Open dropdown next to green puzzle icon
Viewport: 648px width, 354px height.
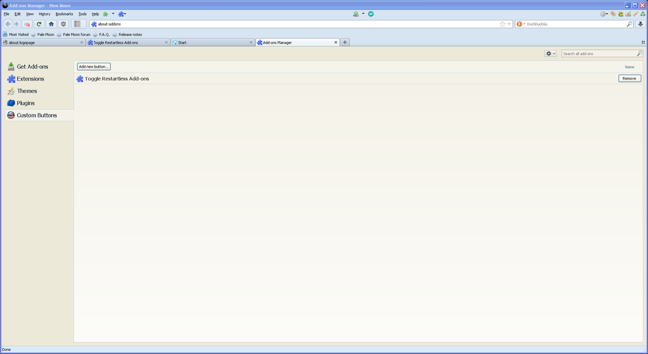pyautogui.click(x=113, y=14)
